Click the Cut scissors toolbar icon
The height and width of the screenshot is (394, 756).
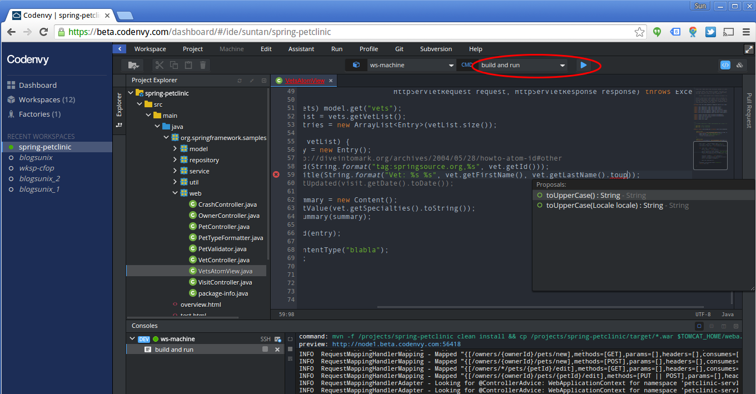tap(160, 65)
